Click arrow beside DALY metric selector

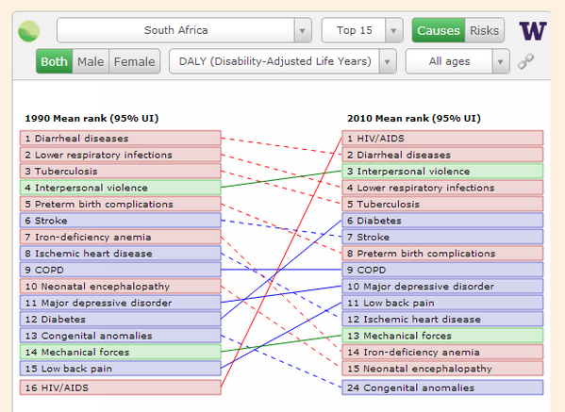(388, 61)
